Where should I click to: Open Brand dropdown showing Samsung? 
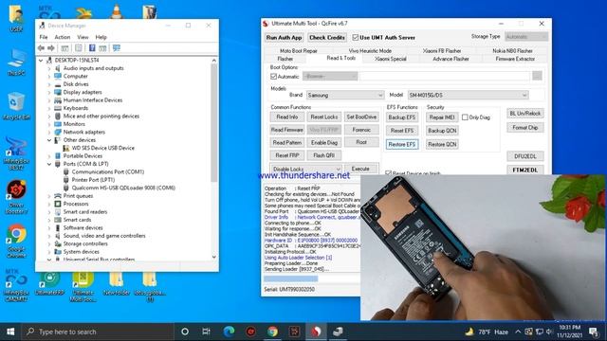(x=345, y=95)
